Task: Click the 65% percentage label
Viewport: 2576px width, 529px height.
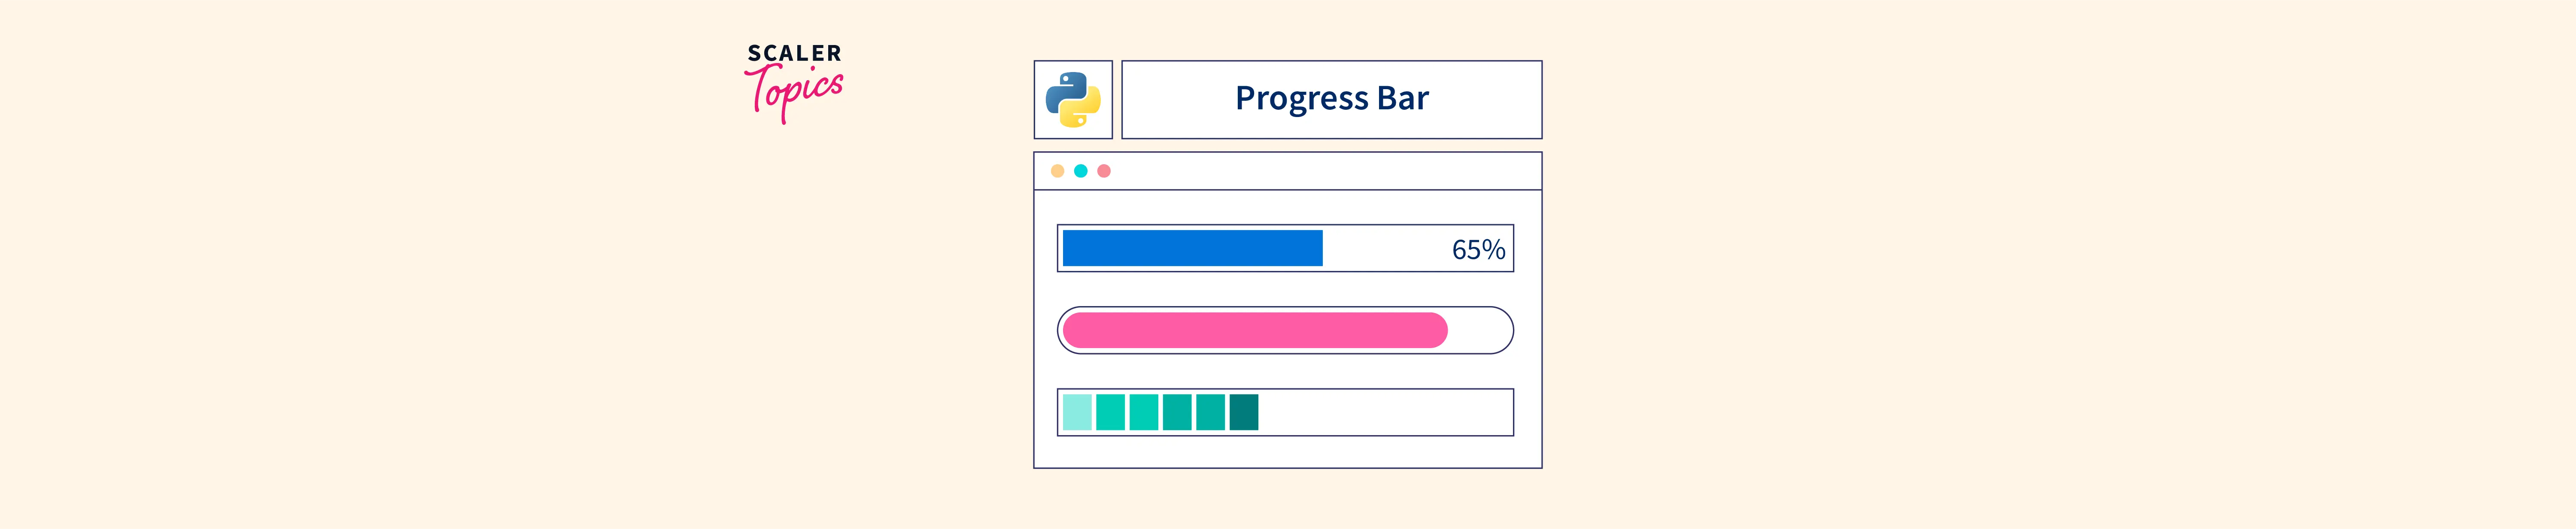Action: click(1478, 249)
